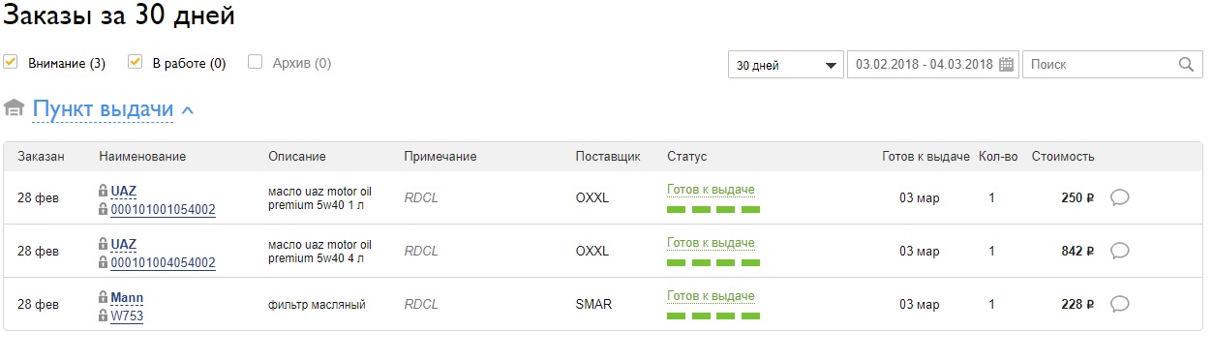Viewport: 1213px width, 361px height.
Task: Uncheck the В работе (0) checkbox
Action: pos(136,63)
